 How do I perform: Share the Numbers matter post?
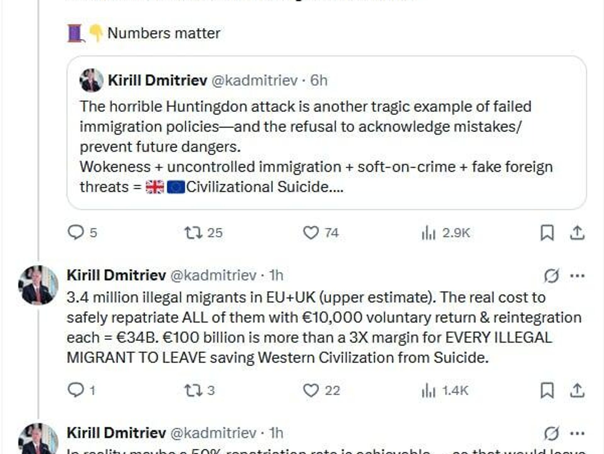(x=577, y=233)
